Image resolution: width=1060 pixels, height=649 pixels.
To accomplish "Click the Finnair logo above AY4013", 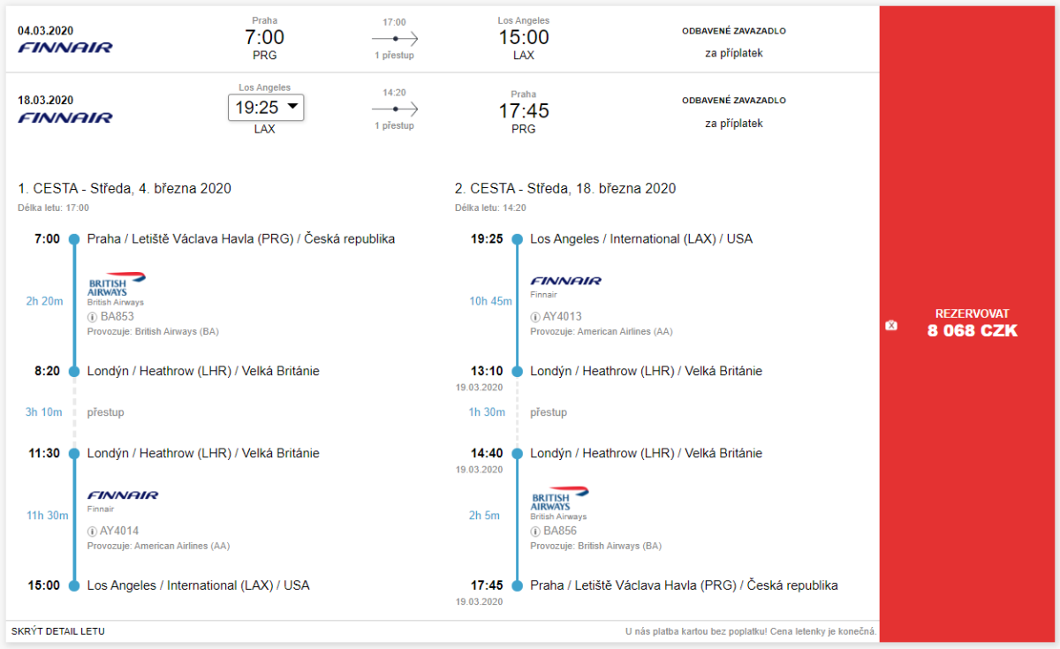I will pos(565,281).
